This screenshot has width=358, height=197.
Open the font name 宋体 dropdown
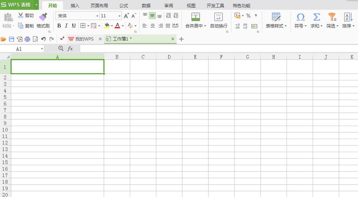click(x=97, y=16)
